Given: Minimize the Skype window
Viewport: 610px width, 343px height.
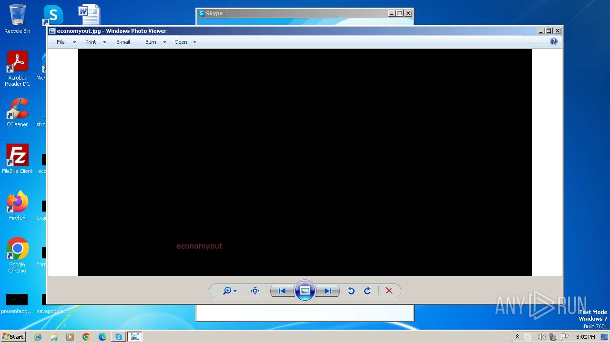Looking at the screenshot, I should pyautogui.click(x=392, y=13).
